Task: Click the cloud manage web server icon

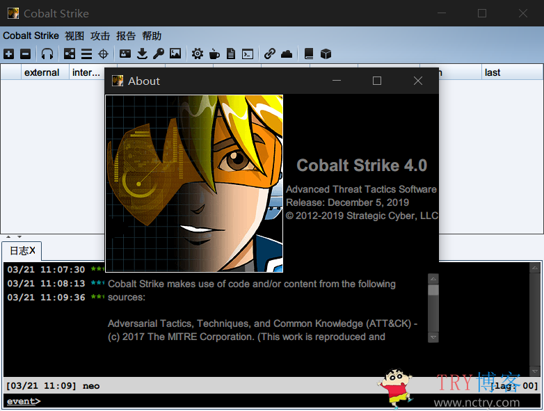Action: pyautogui.click(x=287, y=54)
